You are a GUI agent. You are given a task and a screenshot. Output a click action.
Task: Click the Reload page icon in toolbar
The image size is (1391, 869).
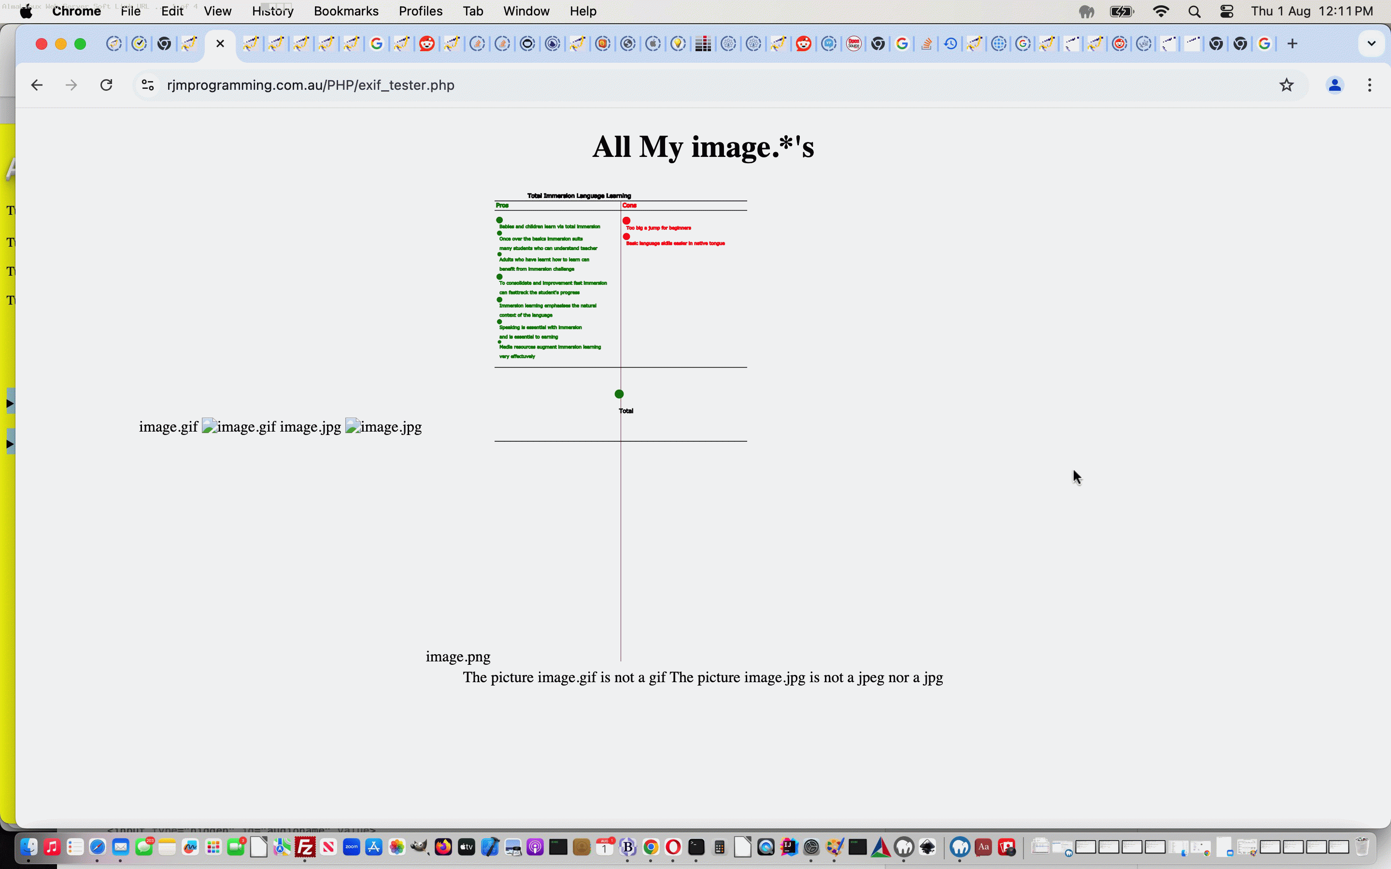point(107,85)
